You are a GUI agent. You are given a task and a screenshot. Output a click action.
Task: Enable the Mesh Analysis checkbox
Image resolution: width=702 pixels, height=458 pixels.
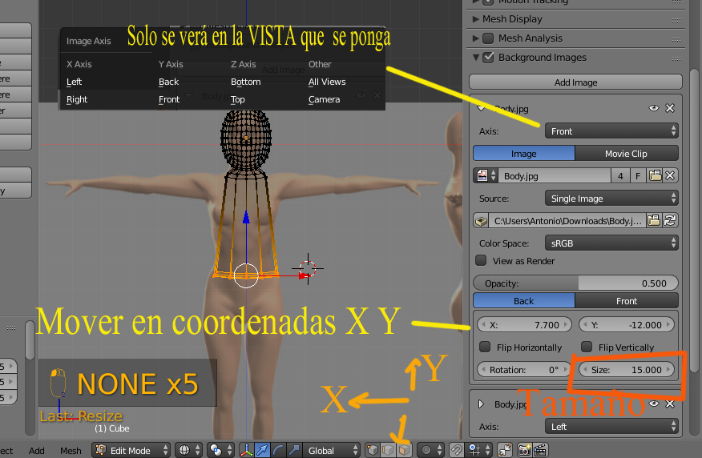(489, 38)
